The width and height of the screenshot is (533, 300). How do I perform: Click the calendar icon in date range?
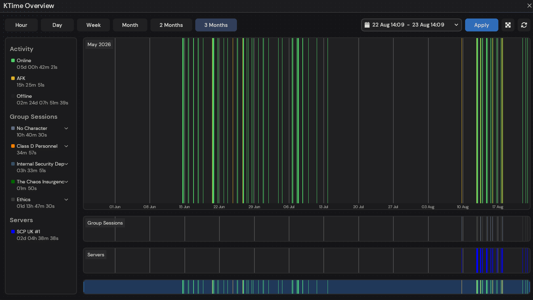(367, 25)
